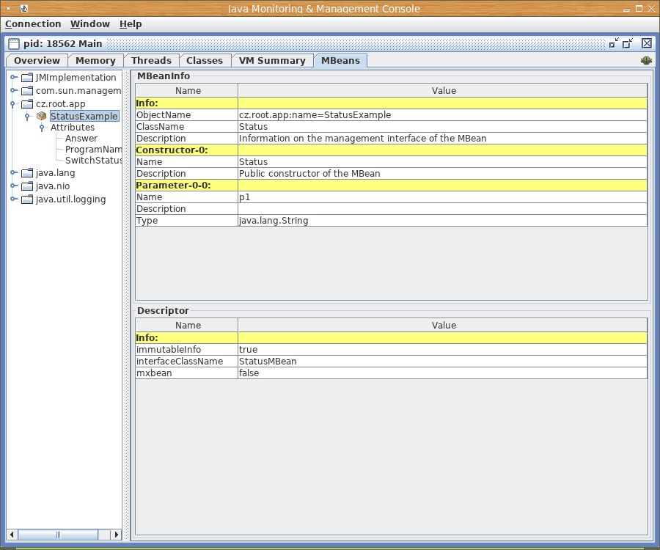Open the Connection menu

coord(33,24)
